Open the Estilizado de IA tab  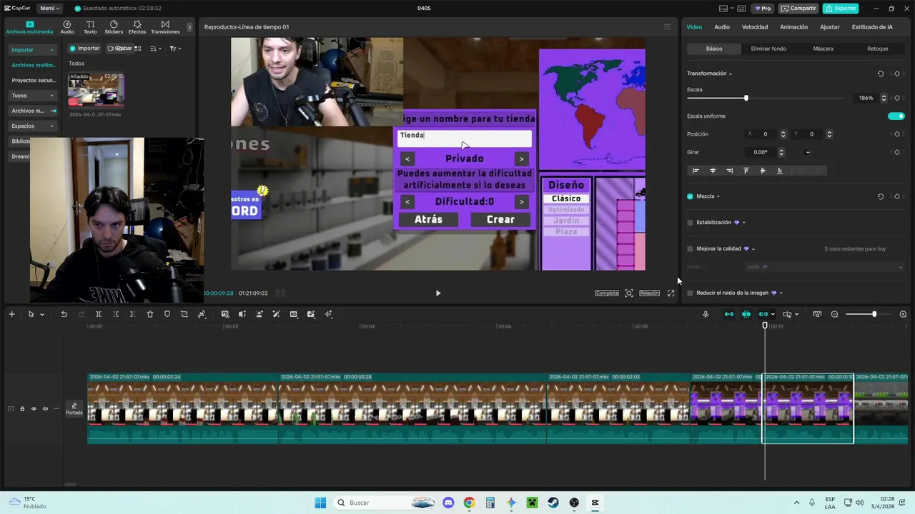tap(872, 27)
